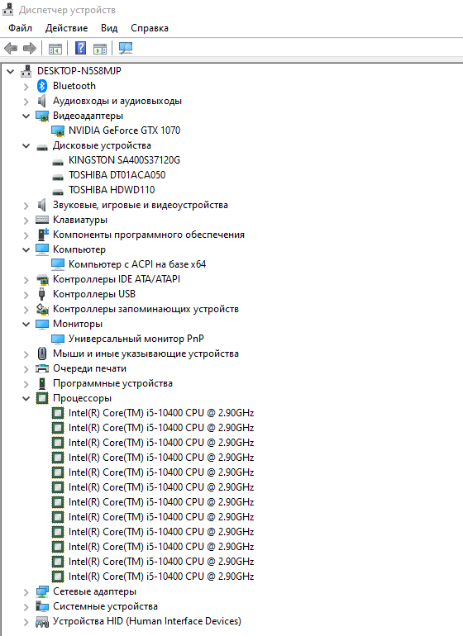Image resolution: width=463 pixels, height=636 pixels.
Task: Click the KINGSTON SA400S37120G disk icon
Action: click(x=58, y=162)
